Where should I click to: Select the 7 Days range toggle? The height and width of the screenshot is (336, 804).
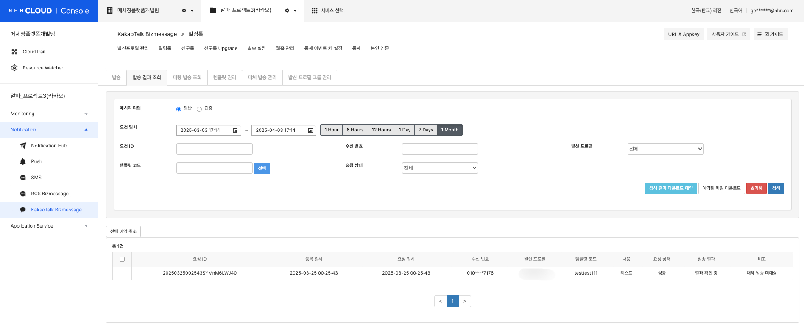click(426, 130)
